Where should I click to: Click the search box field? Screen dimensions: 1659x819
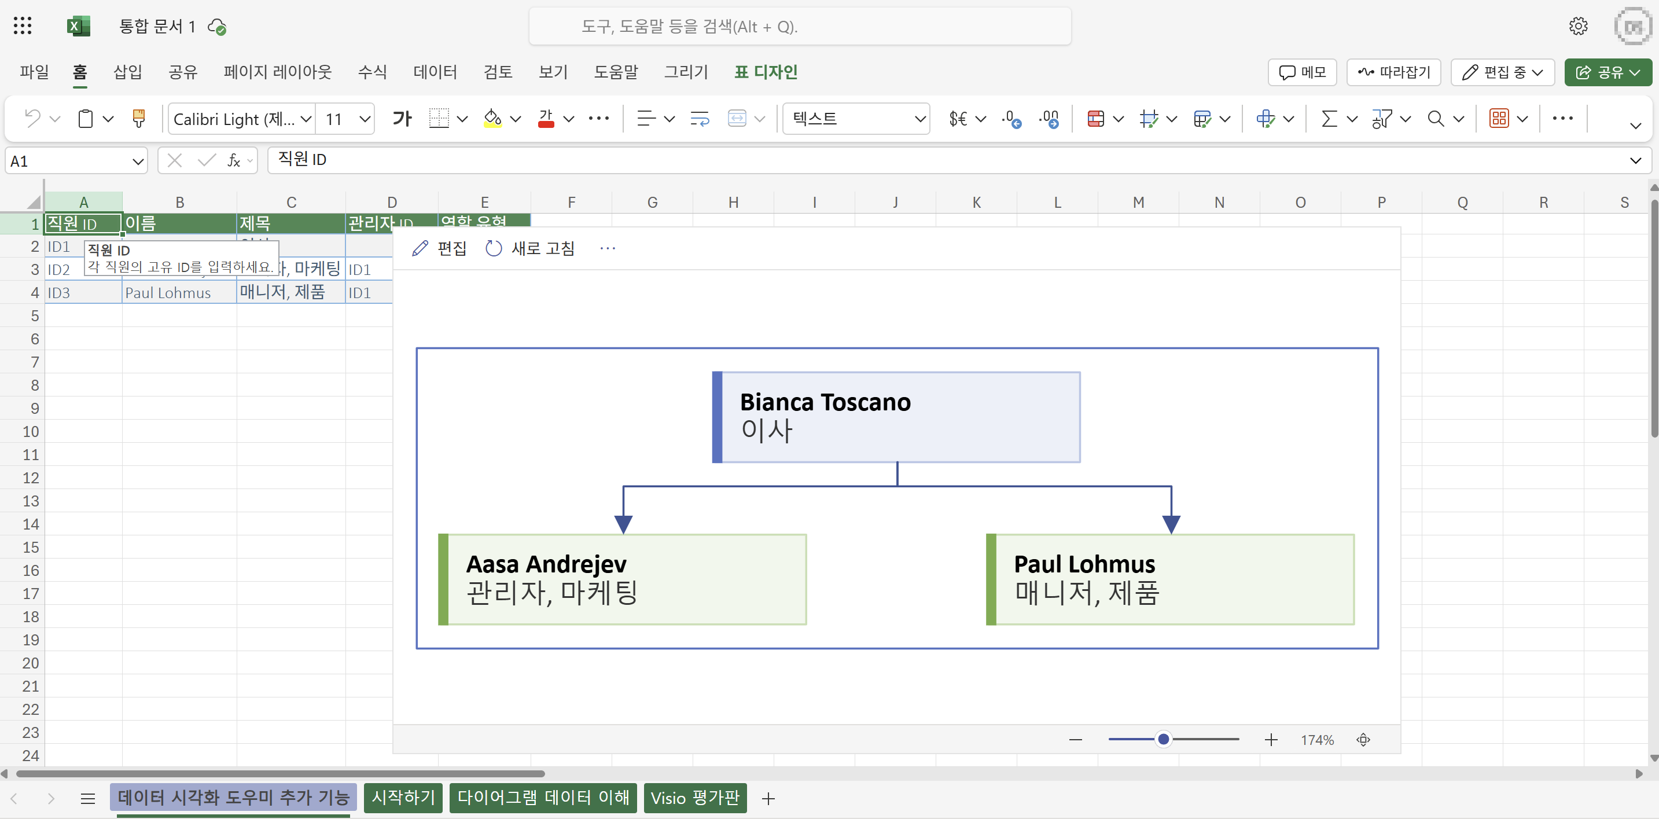click(800, 27)
